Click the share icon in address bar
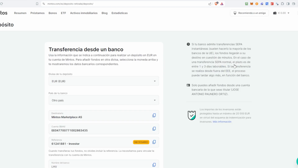Viewport: 298px width, 168px height. pos(210,4)
